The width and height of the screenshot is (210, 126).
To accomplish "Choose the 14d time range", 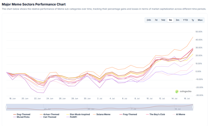I will (x=163, y=20).
